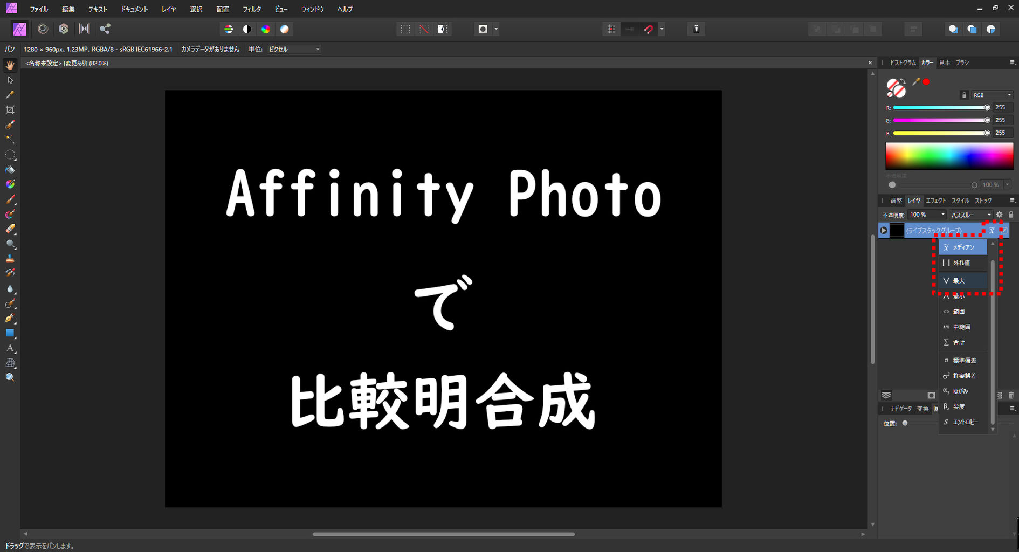Select the Move tool arrow
Screen dimensions: 1019x552
tap(10, 80)
